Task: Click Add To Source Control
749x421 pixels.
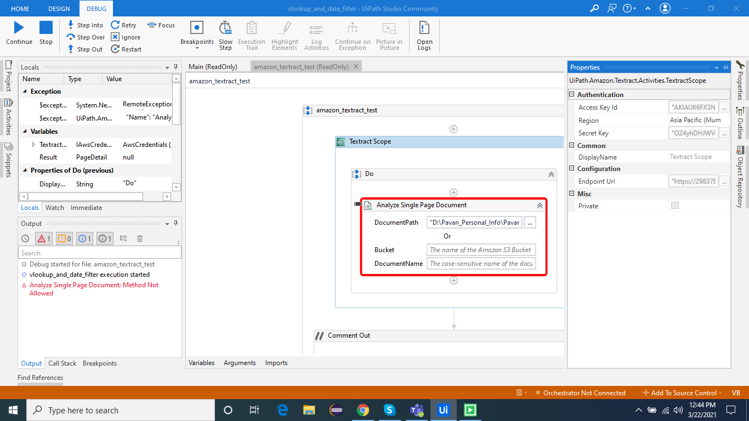Action: pos(683,393)
